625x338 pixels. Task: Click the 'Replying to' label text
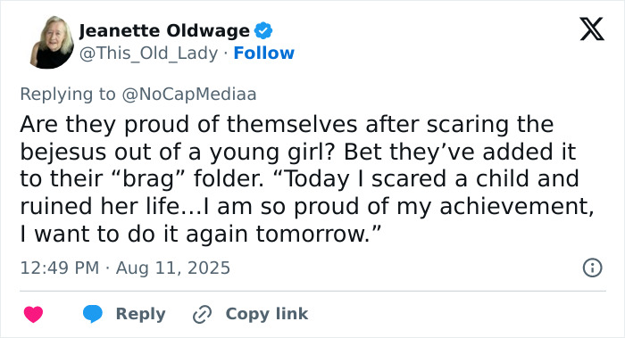pyautogui.click(x=68, y=95)
